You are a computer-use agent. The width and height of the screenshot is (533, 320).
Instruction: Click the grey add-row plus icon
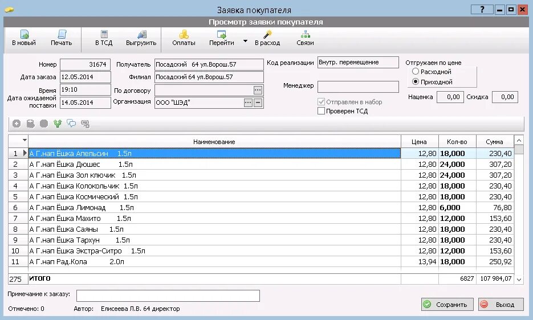click(17, 124)
